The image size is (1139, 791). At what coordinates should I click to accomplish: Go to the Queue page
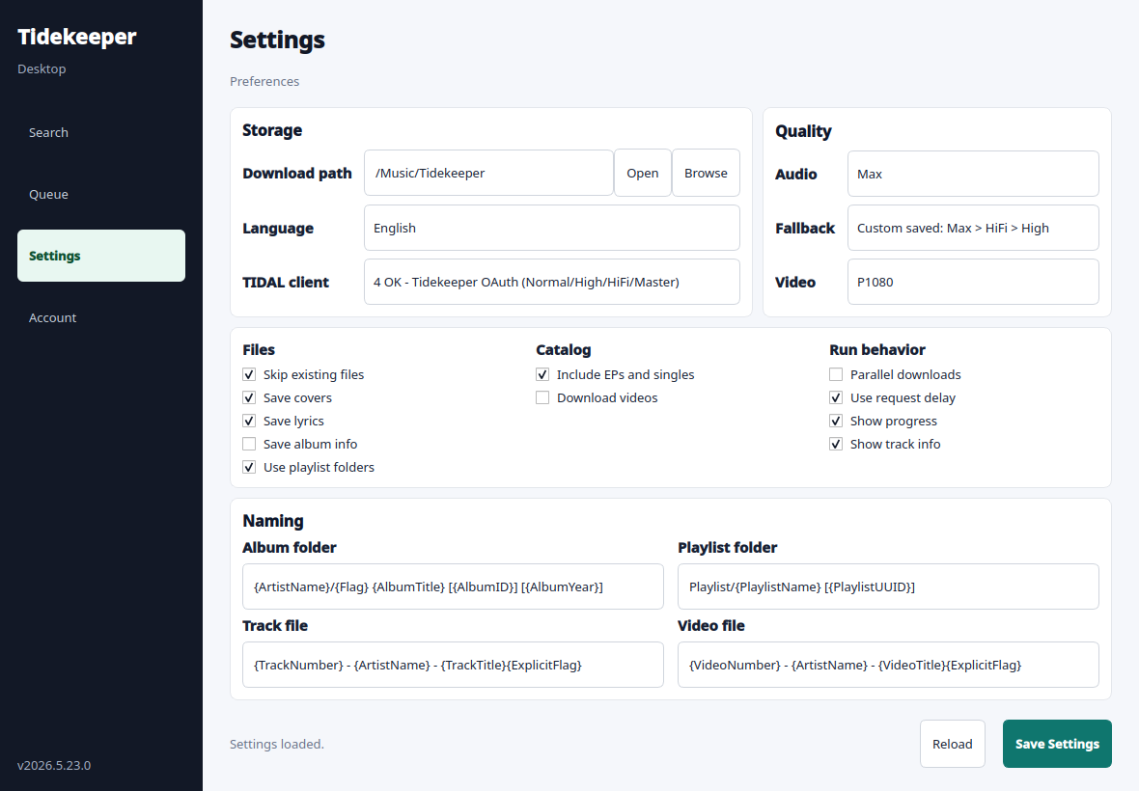101,195
